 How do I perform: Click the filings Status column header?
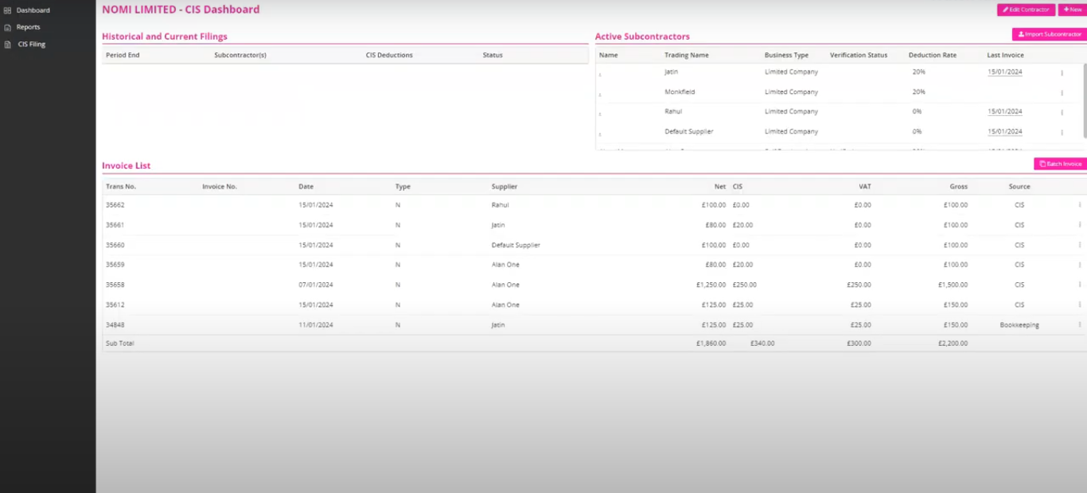(493, 55)
